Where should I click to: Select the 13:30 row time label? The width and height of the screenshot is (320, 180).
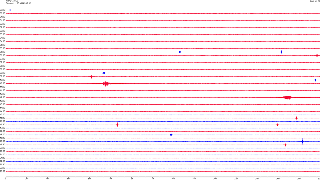[x=2, y=104]
